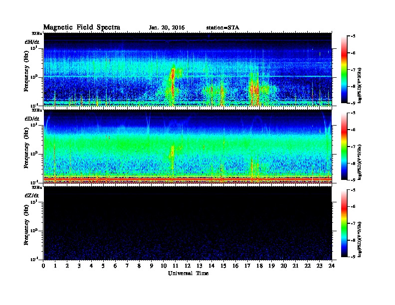395x305 pixels.
Task: Click hour tick label "23"
Action: (319, 266)
